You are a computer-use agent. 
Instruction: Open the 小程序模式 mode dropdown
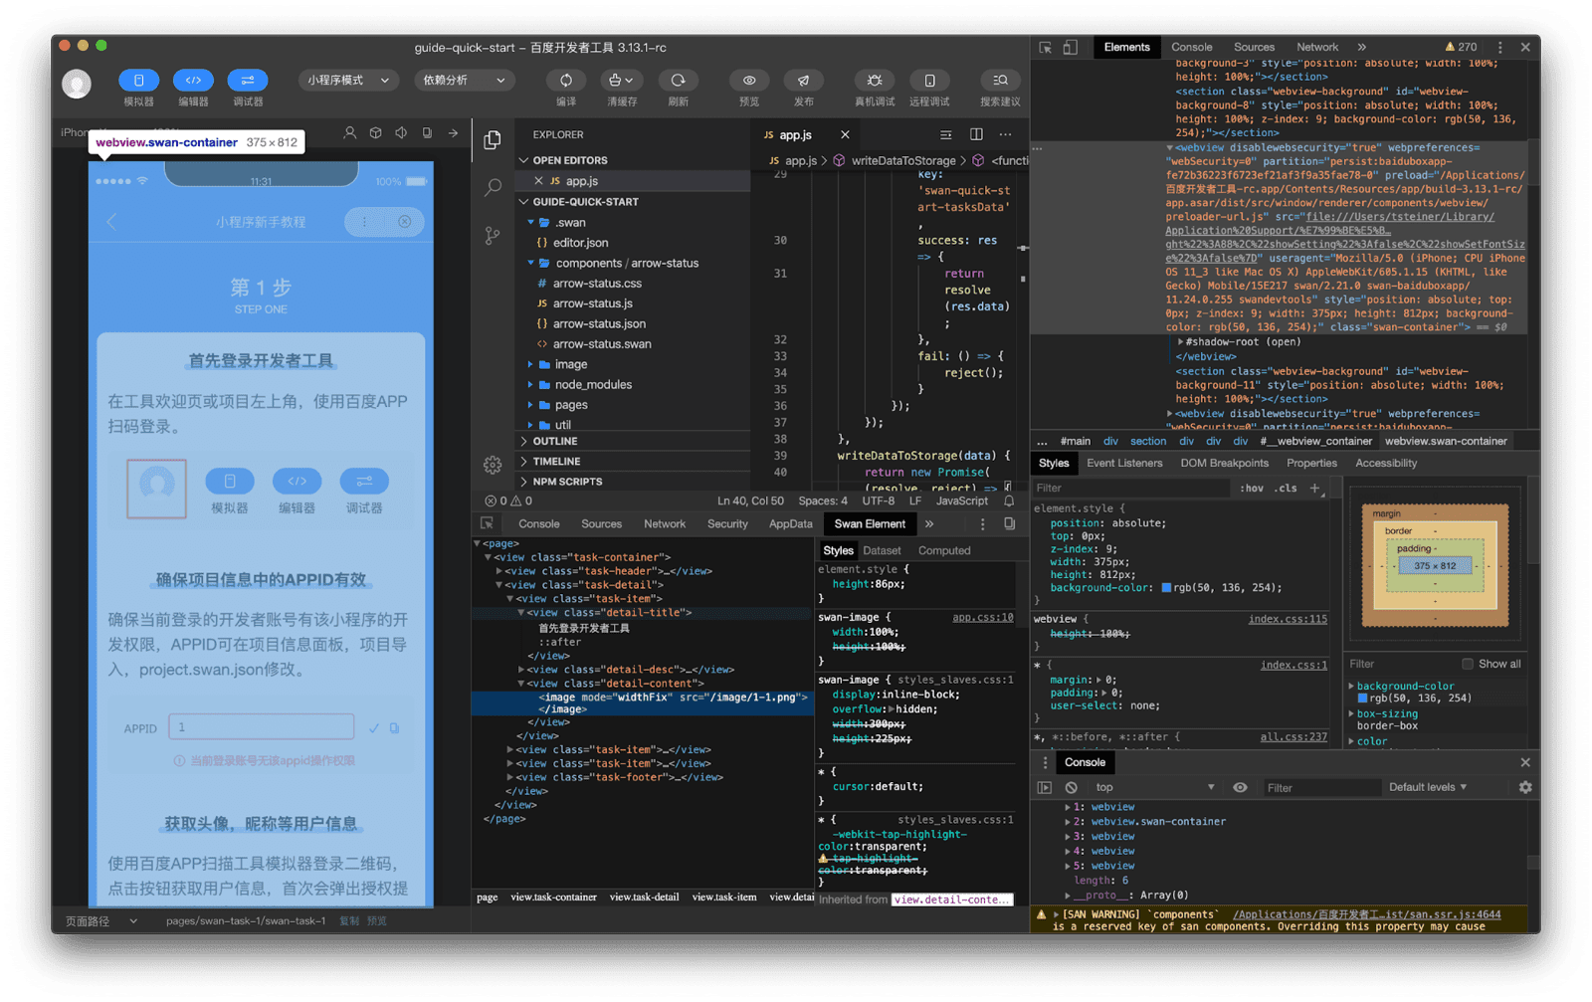coord(347,80)
